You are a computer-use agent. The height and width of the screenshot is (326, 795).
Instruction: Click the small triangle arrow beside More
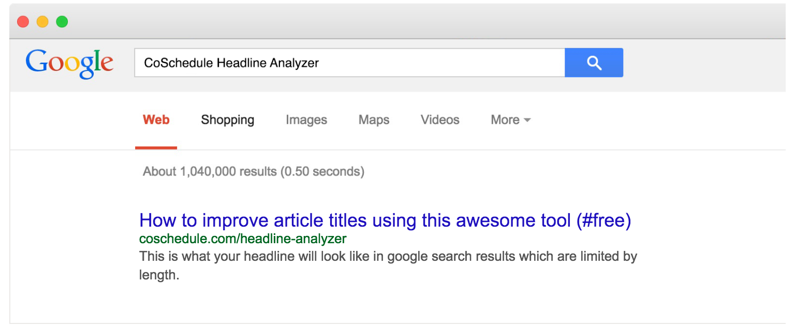point(527,120)
